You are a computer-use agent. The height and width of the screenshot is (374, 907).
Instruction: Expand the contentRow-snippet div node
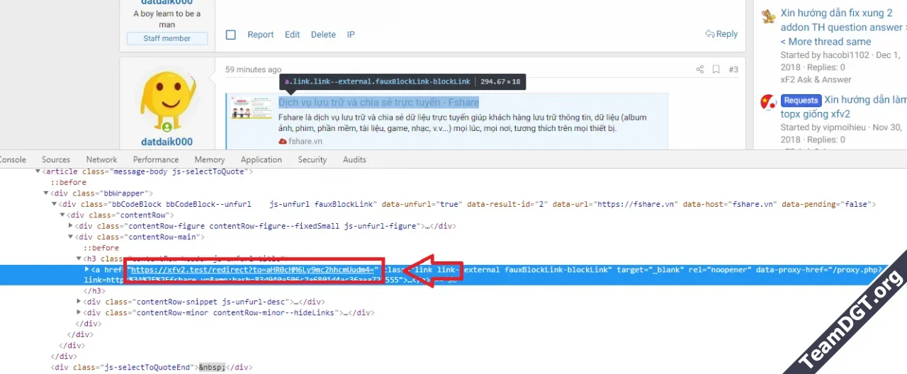[x=79, y=302]
